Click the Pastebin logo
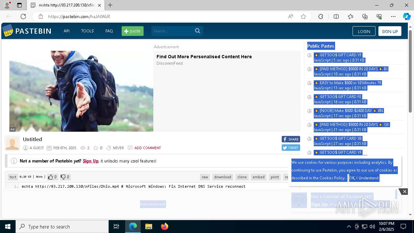Image resolution: width=414 pixels, height=233 pixels. pos(27,31)
